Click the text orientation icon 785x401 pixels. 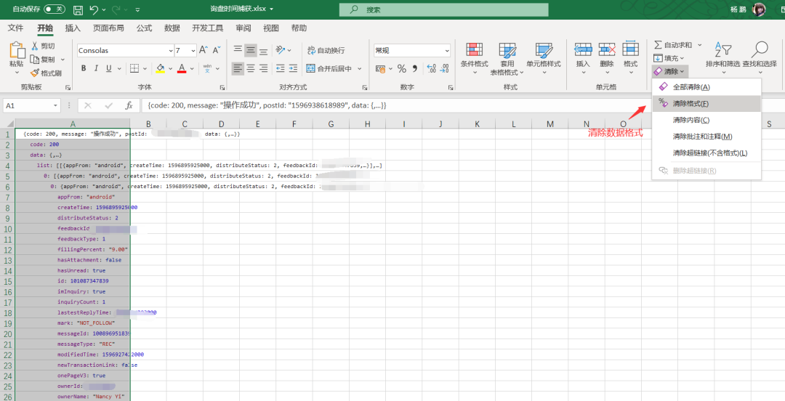click(281, 50)
